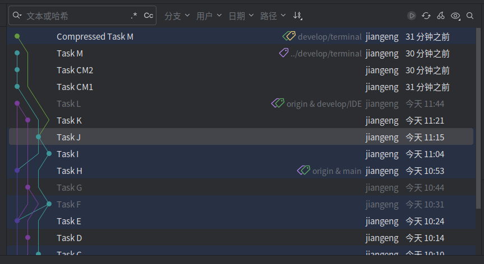Viewport: 484px width, 264px height.
Task: Open the 路径 path filter dropdown
Action: [273, 16]
